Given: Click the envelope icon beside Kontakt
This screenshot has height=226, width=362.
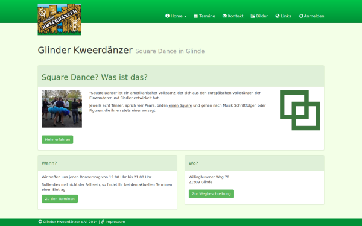Looking at the screenshot, I should pos(224,16).
